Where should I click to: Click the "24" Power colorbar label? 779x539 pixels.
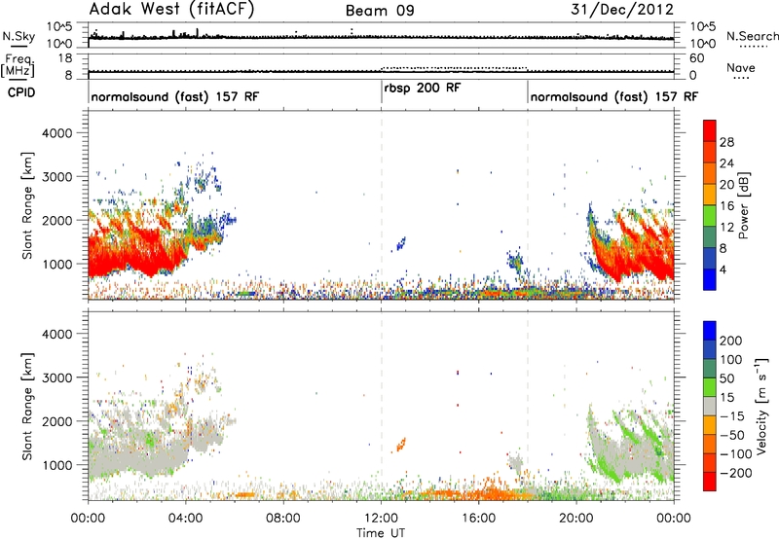726,163
